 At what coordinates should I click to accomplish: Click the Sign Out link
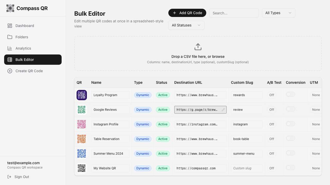pos(18,177)
